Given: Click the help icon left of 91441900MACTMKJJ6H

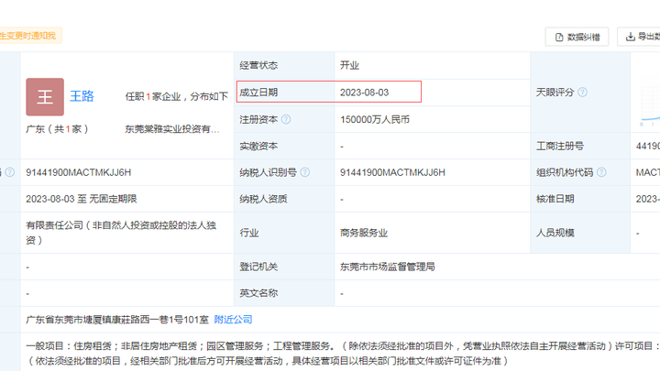Looking at the screenshot, I should pos(10,172).
